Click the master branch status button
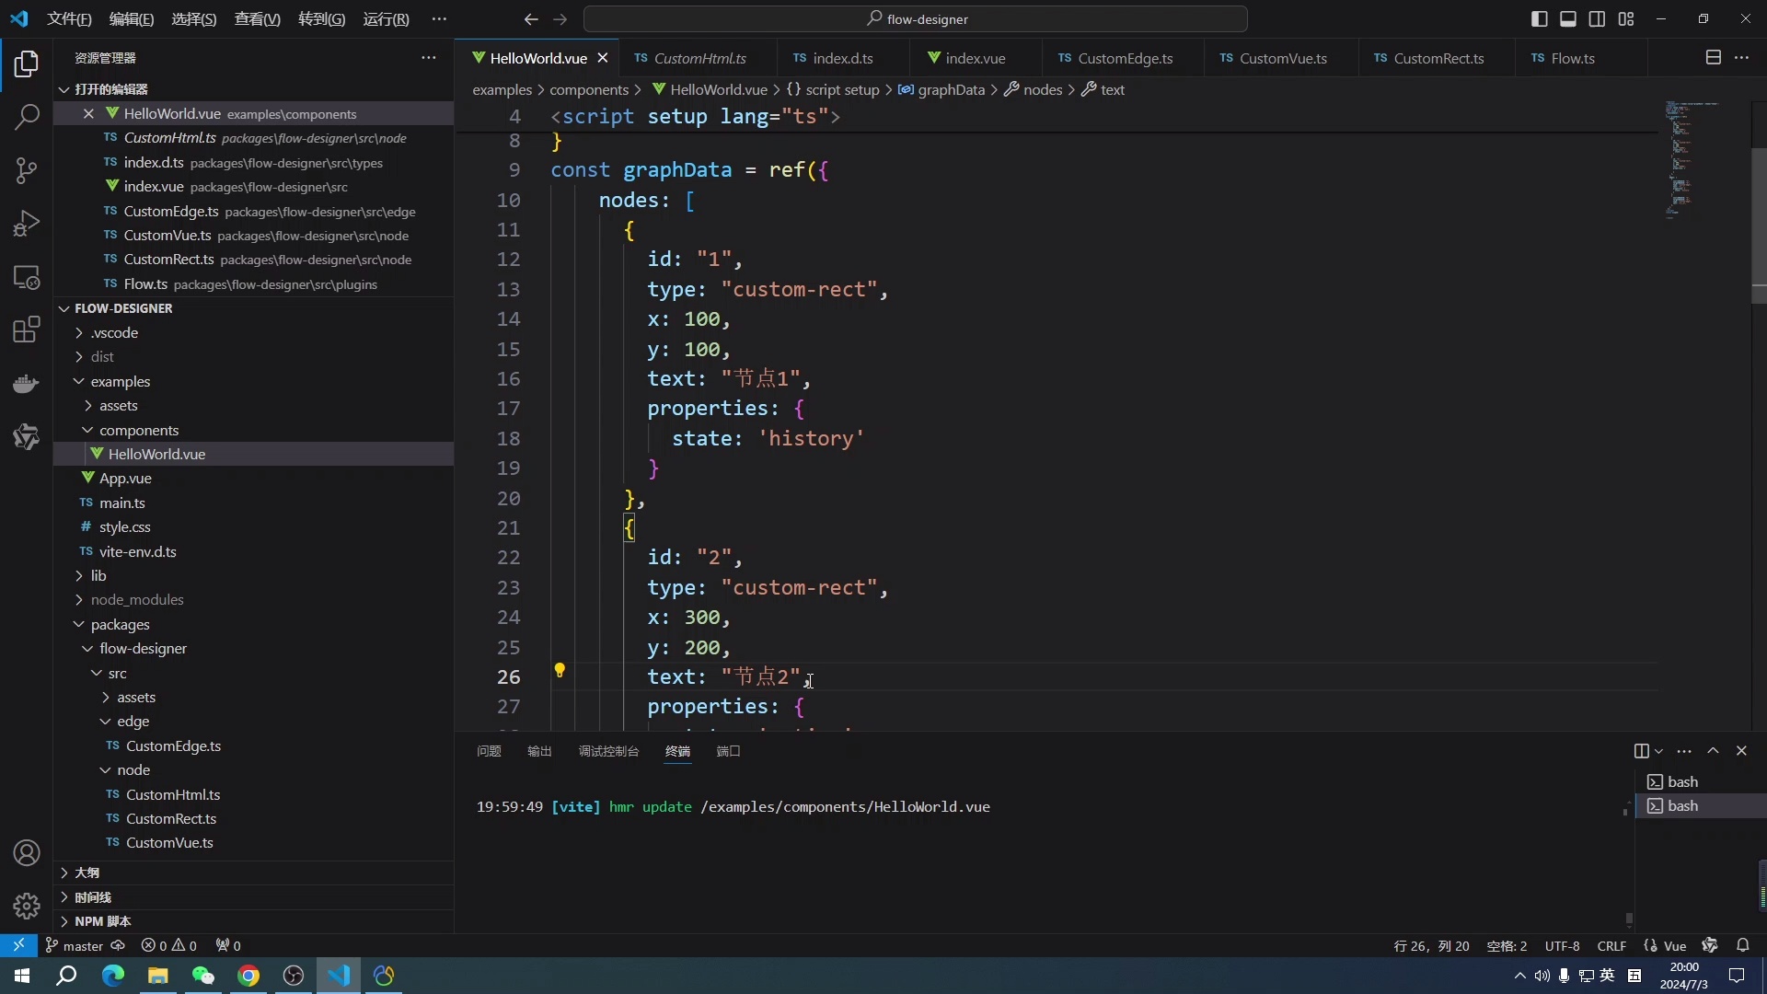1767x994 pixels. point(83,945)
